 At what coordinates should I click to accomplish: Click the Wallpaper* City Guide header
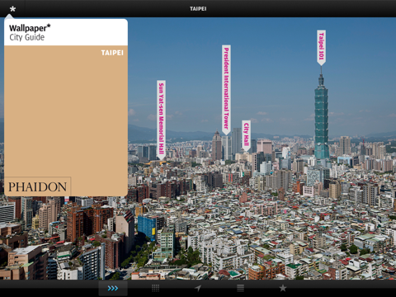point(30,32)
